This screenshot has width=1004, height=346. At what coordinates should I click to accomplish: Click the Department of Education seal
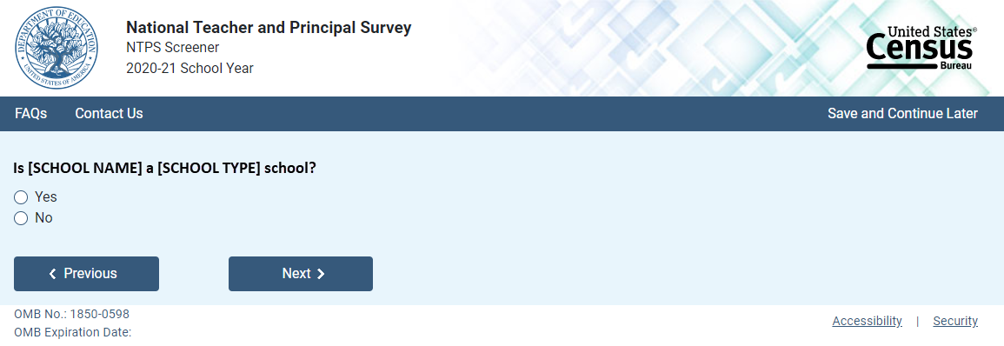tap(57, 49)
